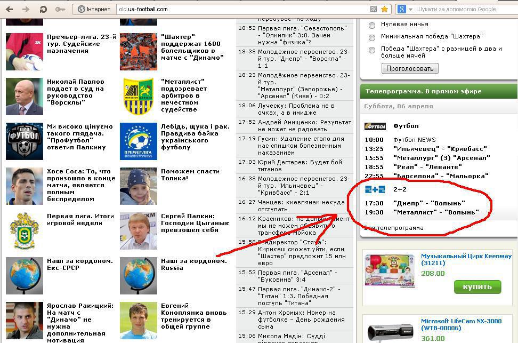Bookmark the page with the star icon
This screenshot has width=518, height=343.
pos(384,9)
